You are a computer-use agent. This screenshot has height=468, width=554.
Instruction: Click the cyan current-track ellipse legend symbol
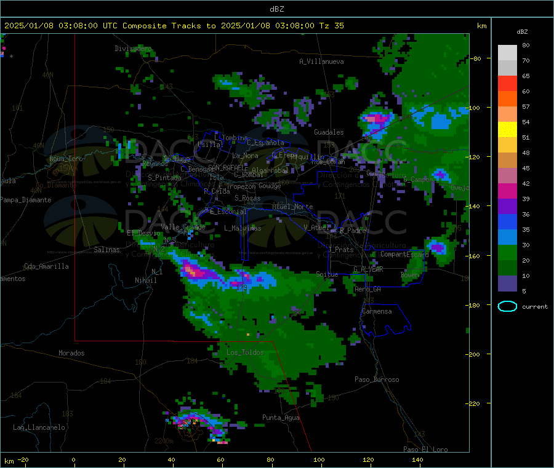pos(507,306)
